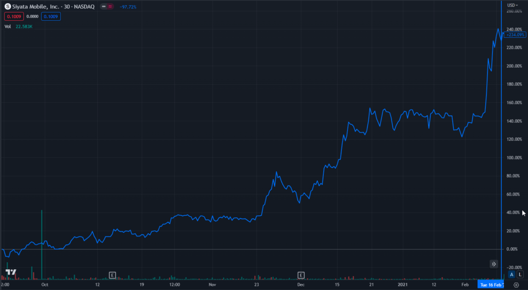Open the USD currency dropdown
Viewport: 528px width, 290px height.
pos(513,5)
